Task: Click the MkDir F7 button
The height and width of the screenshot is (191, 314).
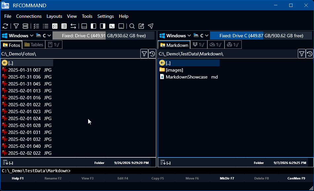Action: pos(227,178)
